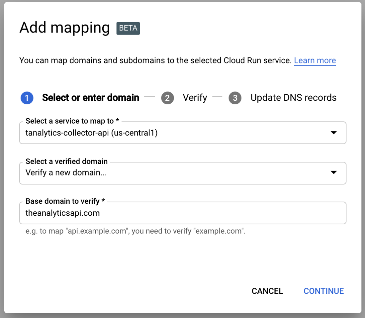This screenshot has width=365, height=318.
Task: Jump to the 'Update DNS records' step
Action: (x=293, y=98)
